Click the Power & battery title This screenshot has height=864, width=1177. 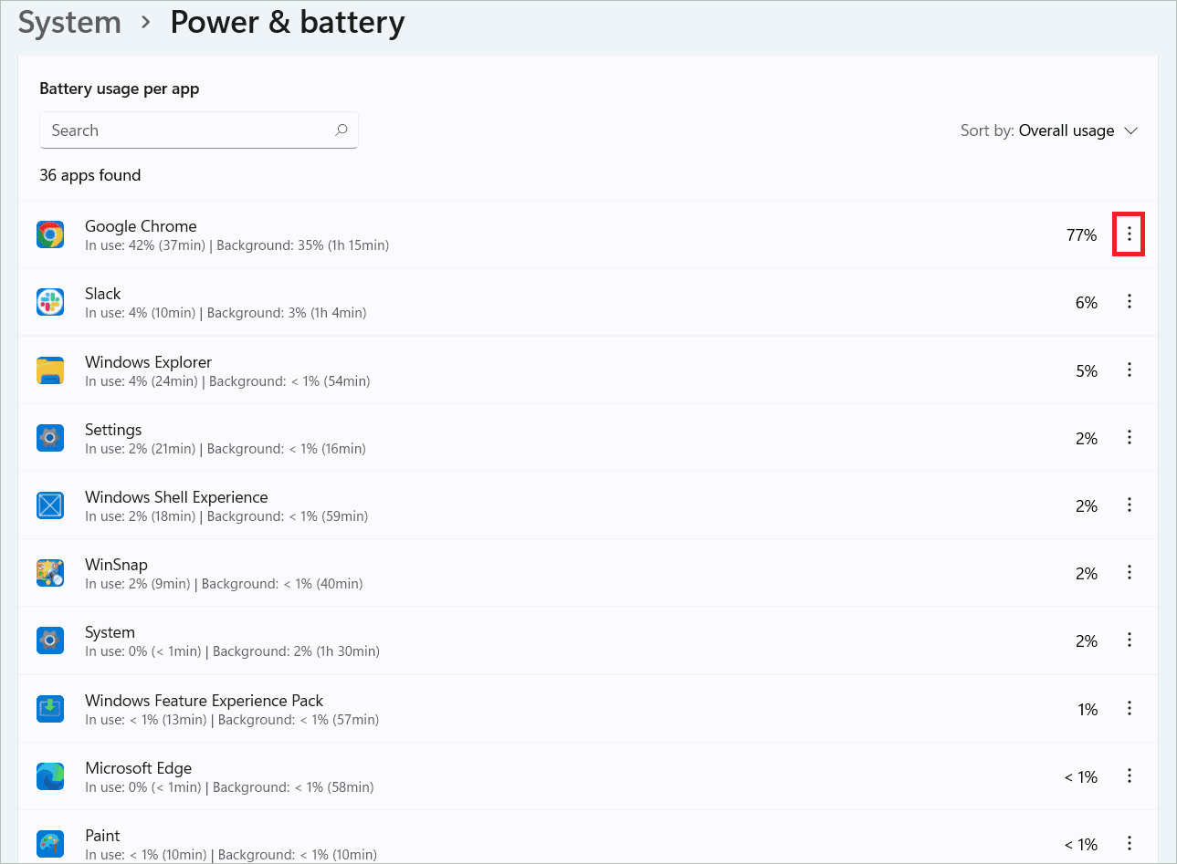point(288,22)
